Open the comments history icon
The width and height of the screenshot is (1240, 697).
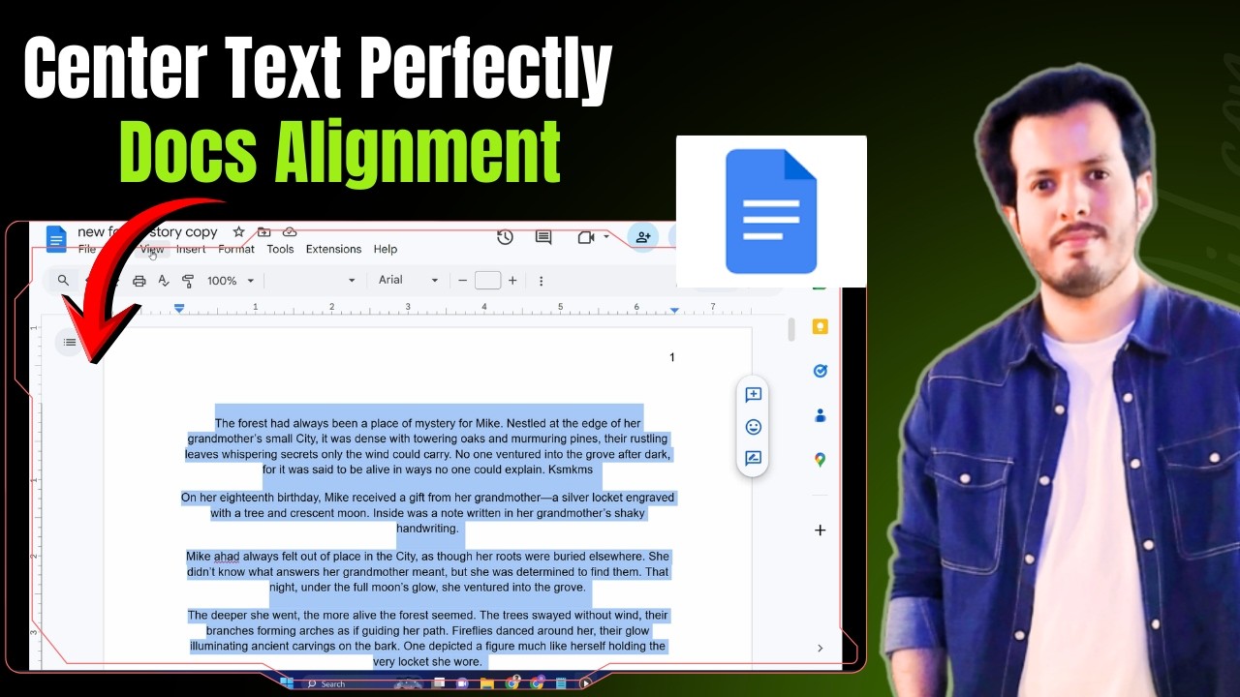click(x=543, y=237)
